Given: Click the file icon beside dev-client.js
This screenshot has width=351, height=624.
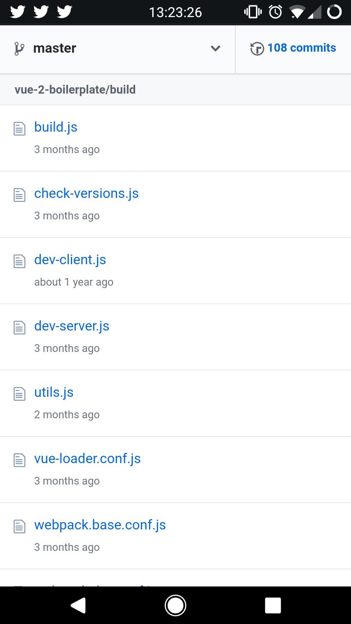Looking at the screenshot, I should pyautogui.click(x=19, y=262).
